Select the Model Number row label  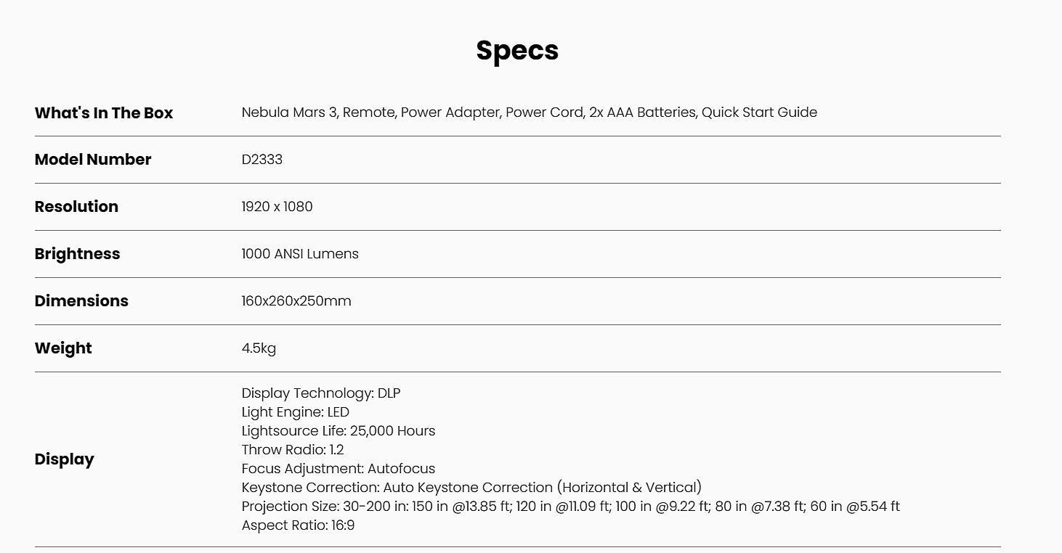[93, 160]
